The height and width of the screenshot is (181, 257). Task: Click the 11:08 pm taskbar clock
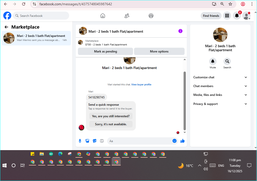coord(235,160)
